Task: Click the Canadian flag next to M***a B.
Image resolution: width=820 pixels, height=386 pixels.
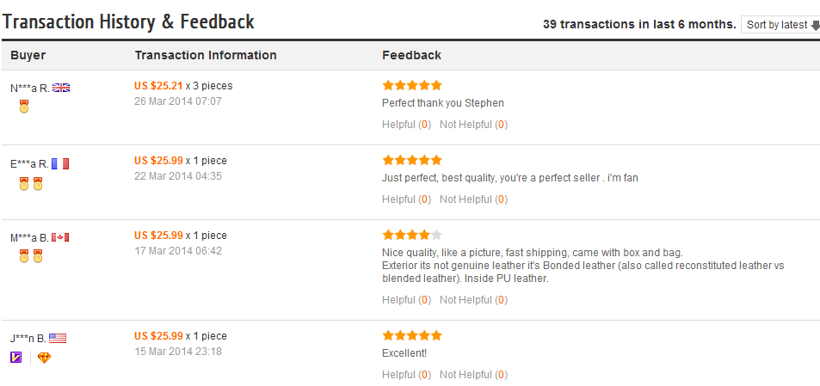Action: click(60, 237)
